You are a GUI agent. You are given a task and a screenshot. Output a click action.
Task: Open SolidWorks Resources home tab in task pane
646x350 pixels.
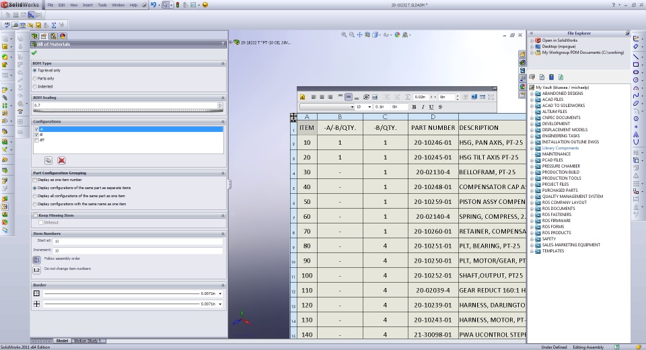522,55
